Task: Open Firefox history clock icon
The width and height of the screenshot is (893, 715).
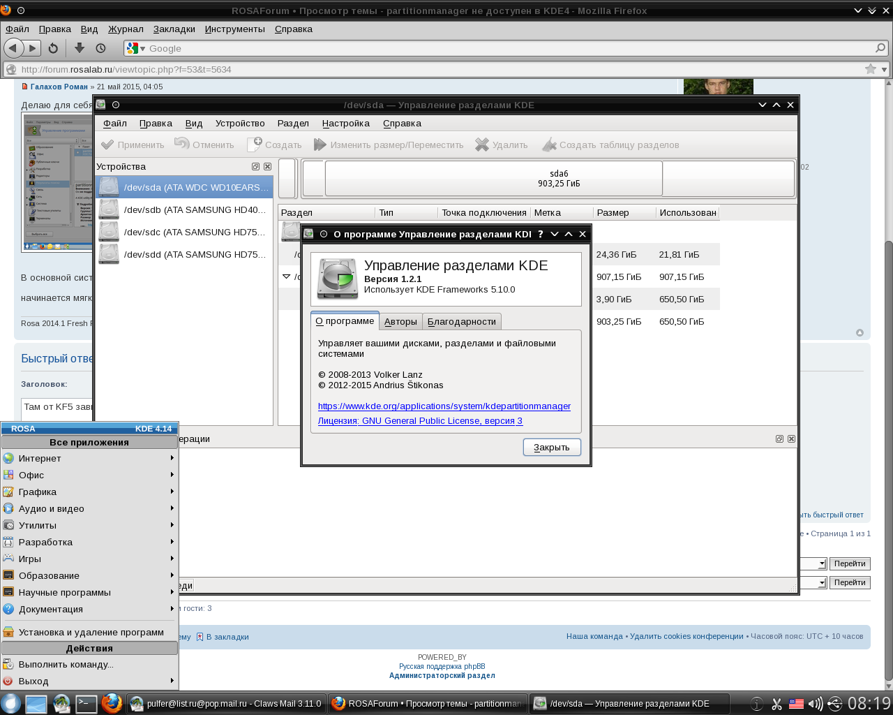Action: tap(100, 48)
